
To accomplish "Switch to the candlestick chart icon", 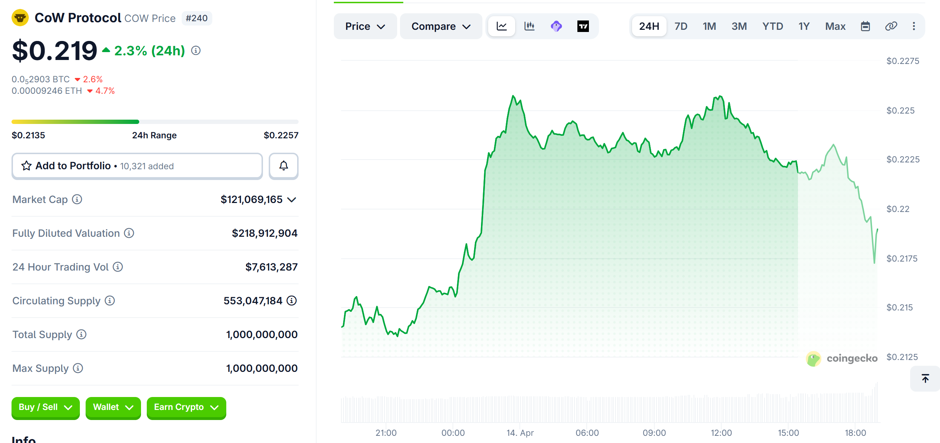I will pyautogui.click(x=529, y=26).
